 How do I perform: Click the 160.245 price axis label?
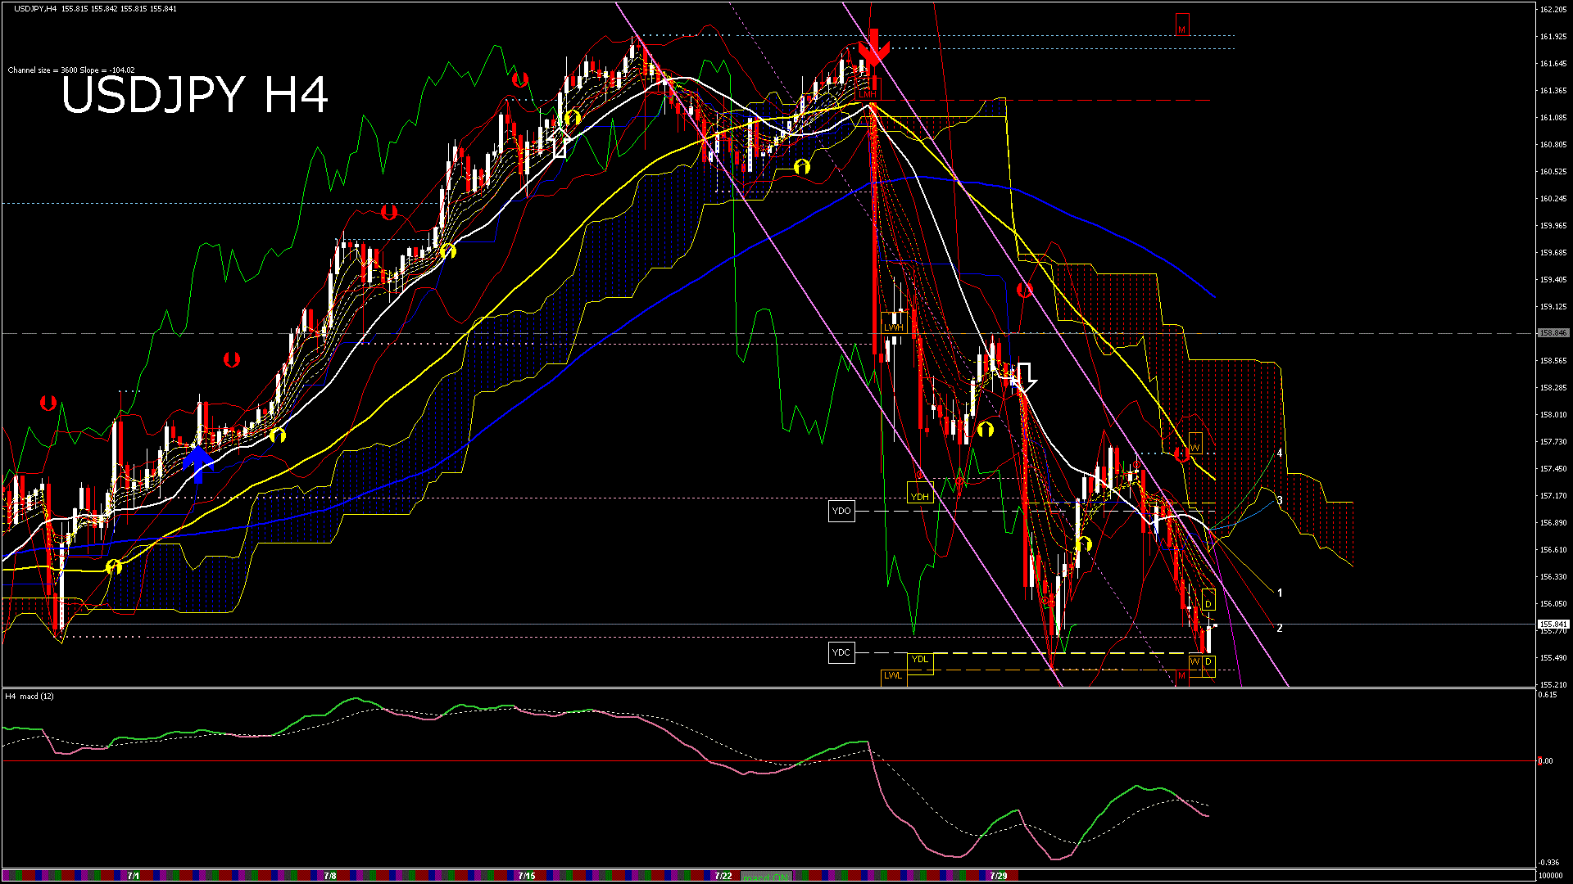pos(1553,199)
